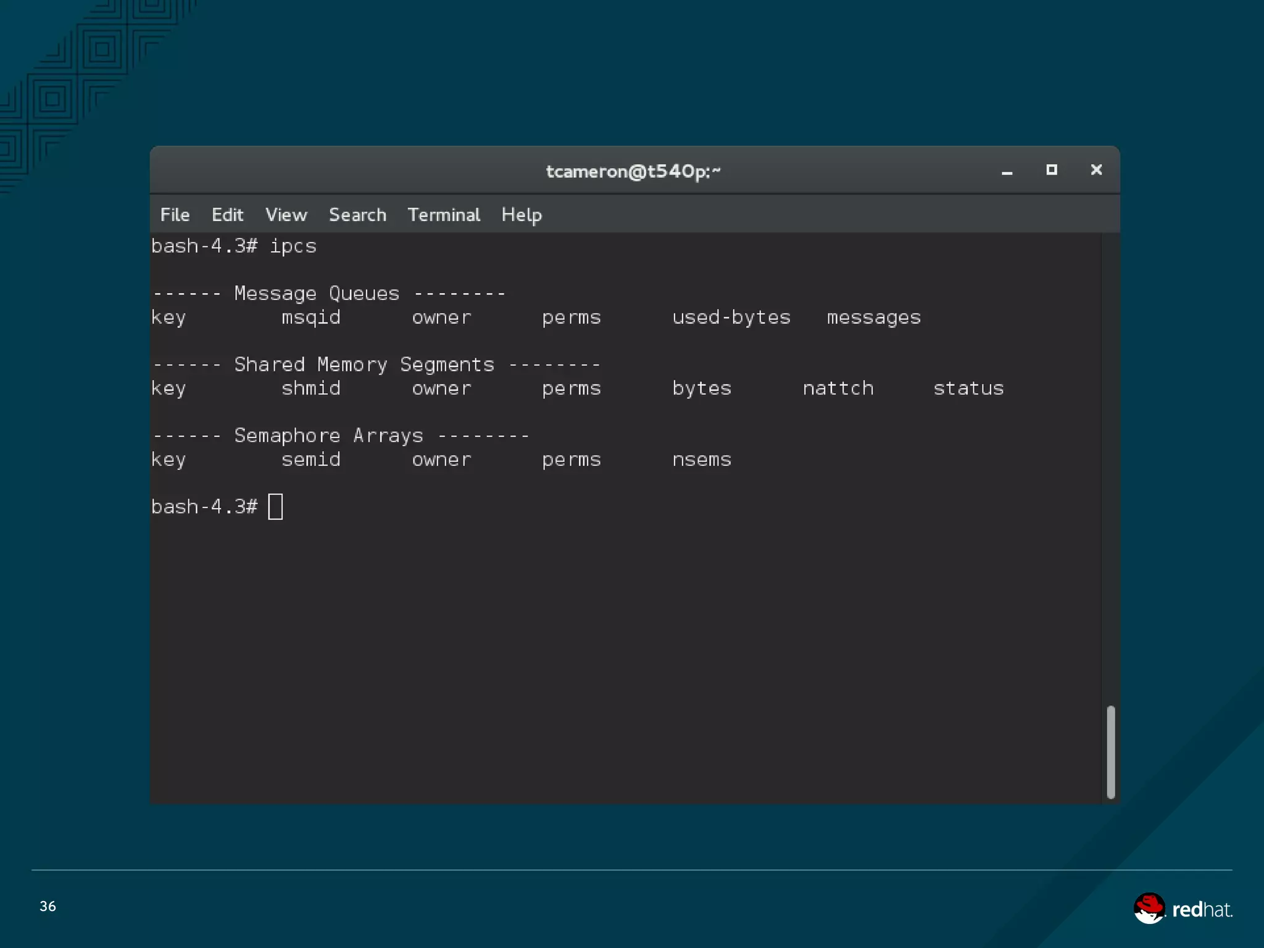Click the ipcs command text
This screenshot has width=1264, height=948.
[x=293, y=246]
